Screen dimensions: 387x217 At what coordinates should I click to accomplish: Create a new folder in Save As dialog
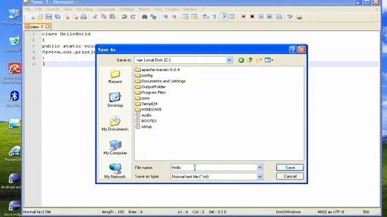[259, 60]
